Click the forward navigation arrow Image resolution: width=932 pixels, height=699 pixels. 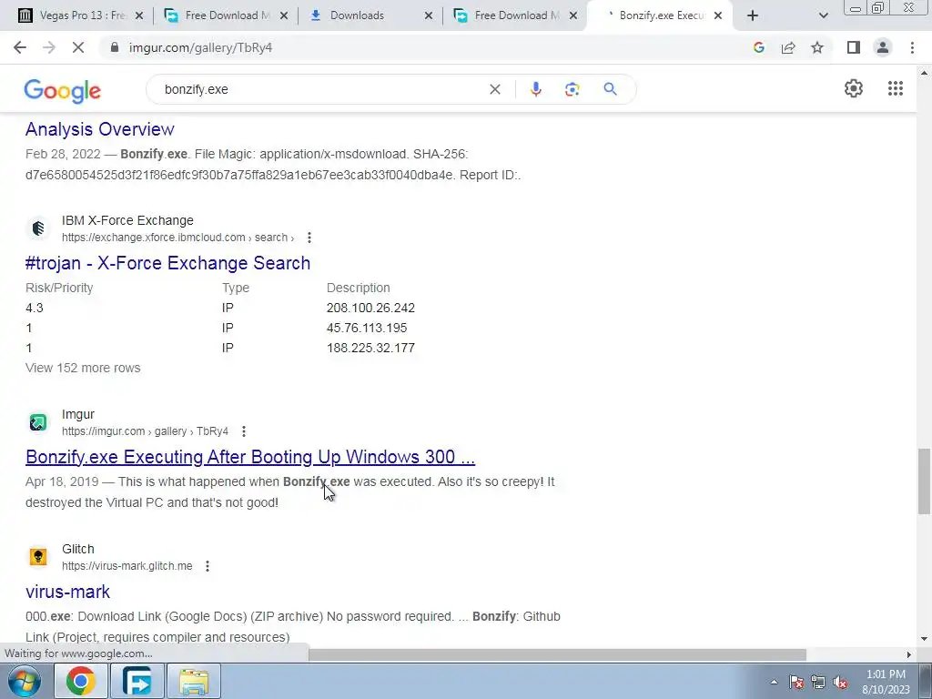tap(49, 47)
